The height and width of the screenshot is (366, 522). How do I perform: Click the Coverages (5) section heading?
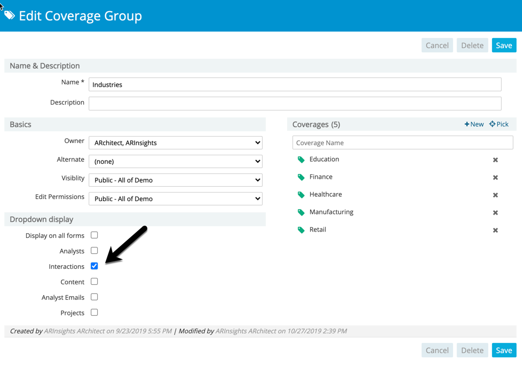[317, 124]
